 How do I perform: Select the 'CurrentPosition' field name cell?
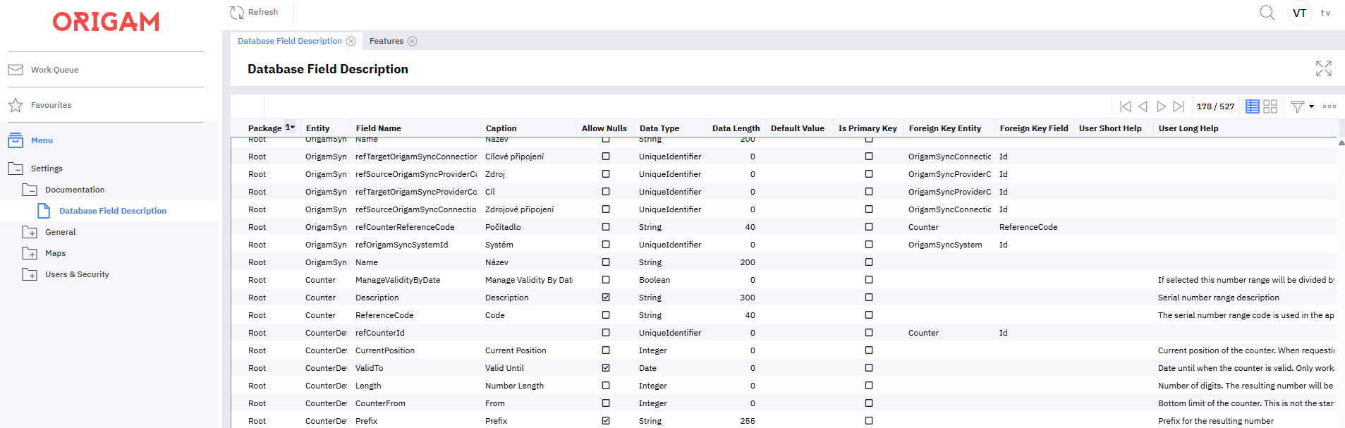coord(416,350)
